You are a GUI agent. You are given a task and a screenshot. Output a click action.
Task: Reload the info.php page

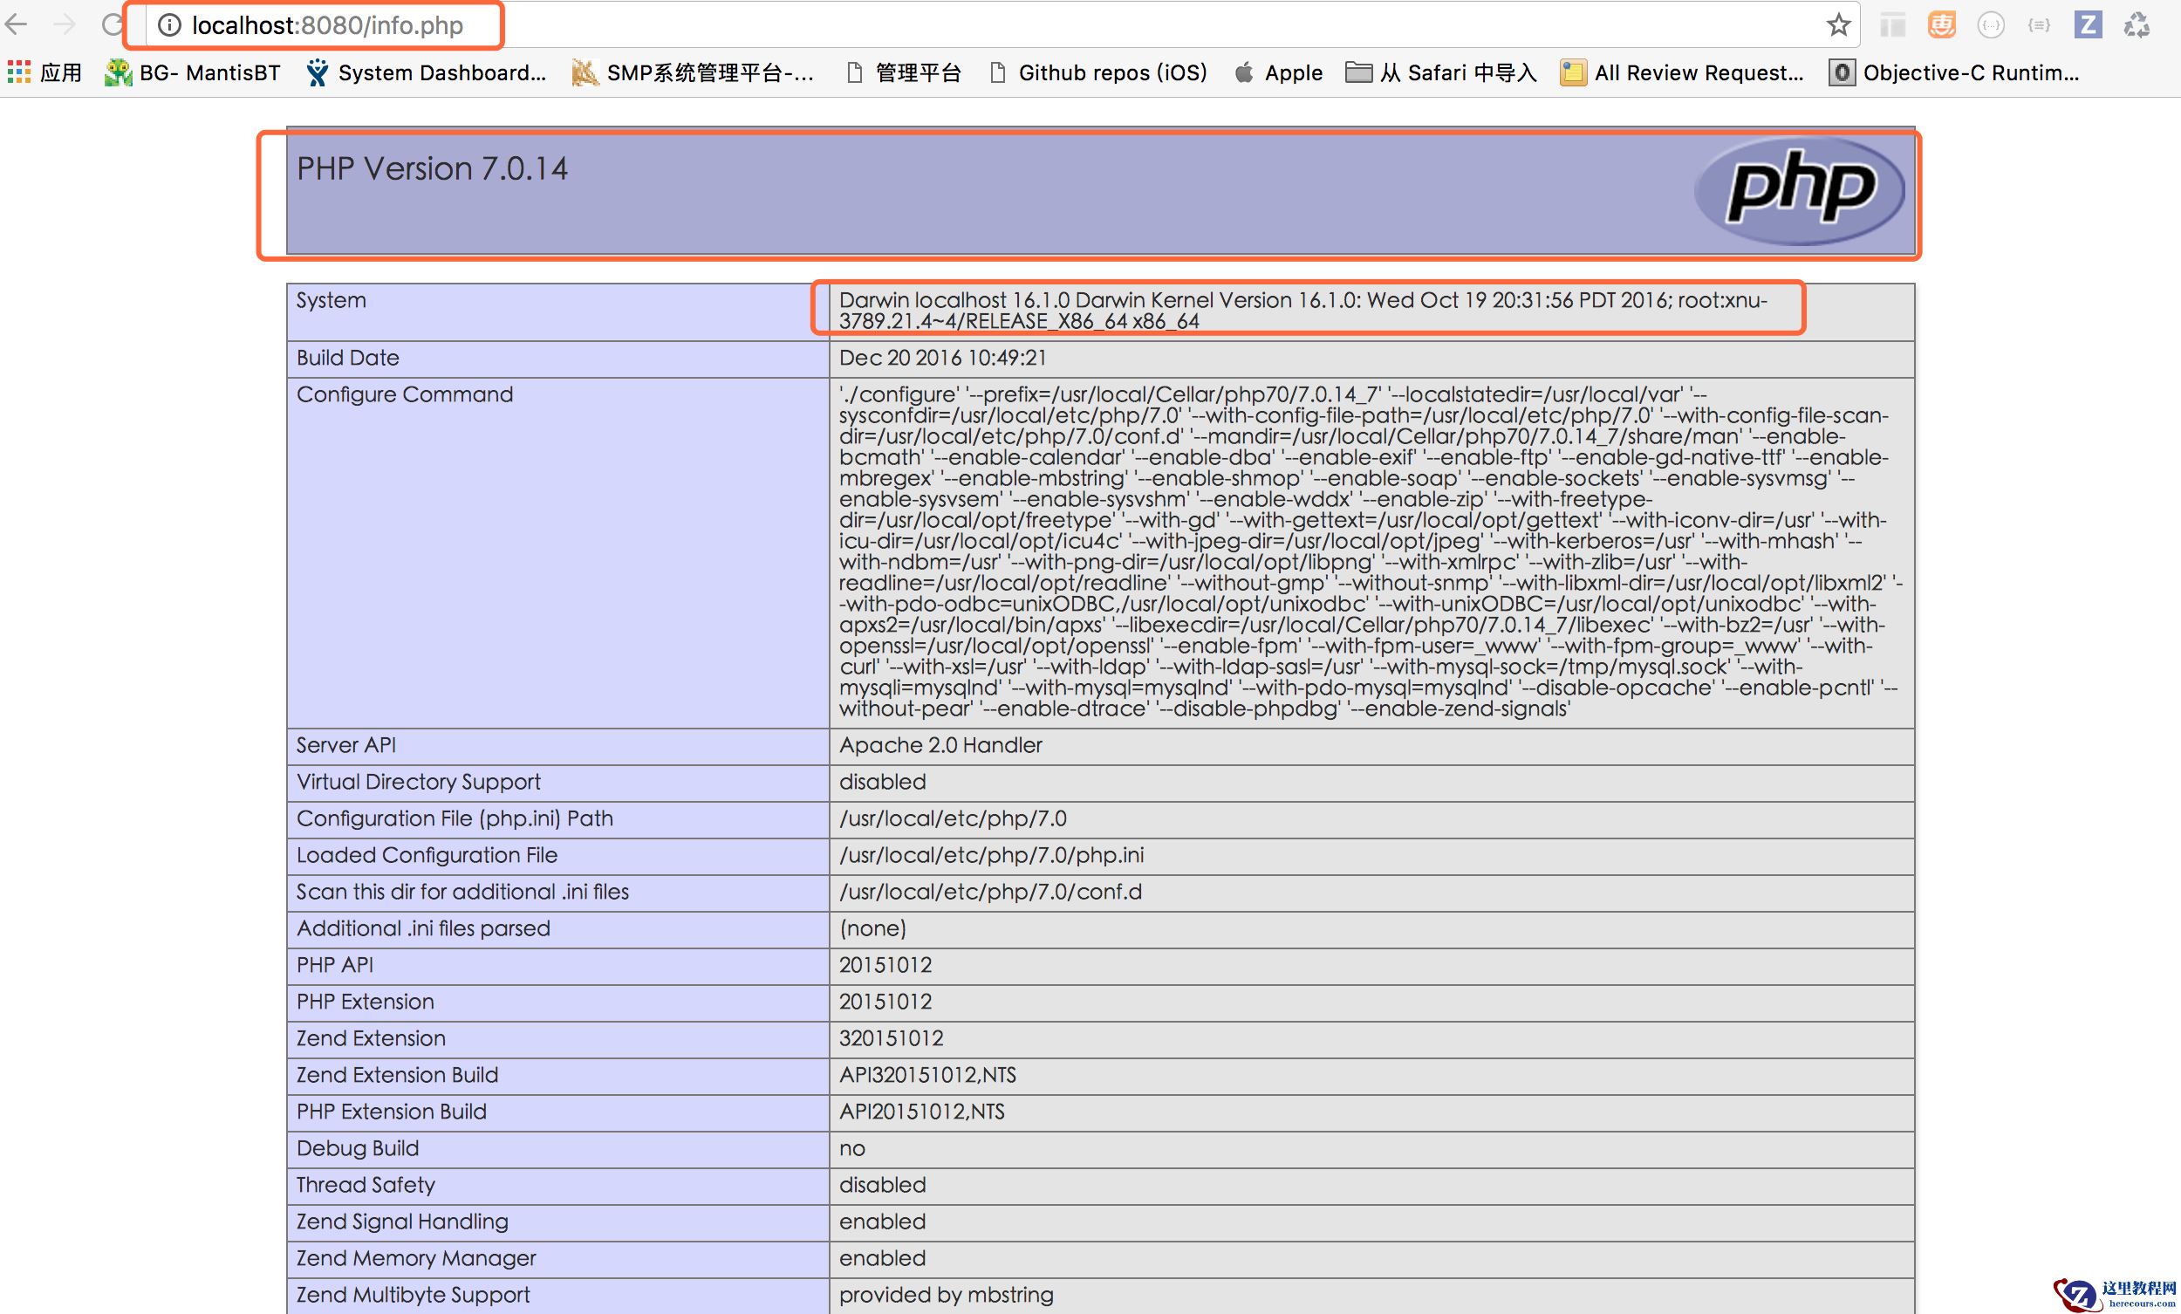click(113, 24)
